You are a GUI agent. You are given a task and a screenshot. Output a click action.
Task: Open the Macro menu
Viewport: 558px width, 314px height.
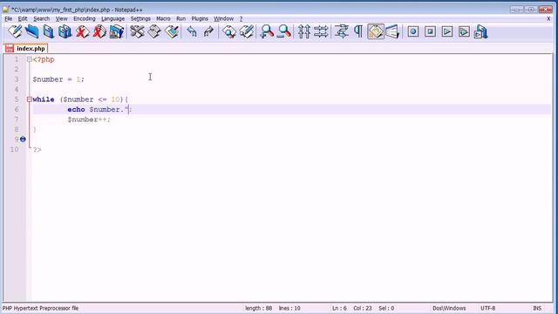163,18
